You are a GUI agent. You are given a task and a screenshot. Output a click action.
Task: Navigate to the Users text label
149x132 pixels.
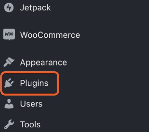tap(31, 104)
